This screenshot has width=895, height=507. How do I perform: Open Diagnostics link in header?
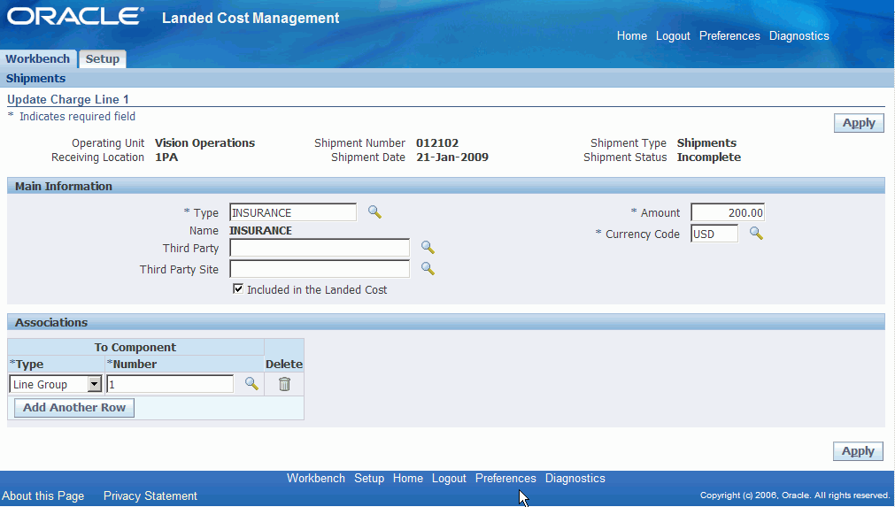coord(799,35)
